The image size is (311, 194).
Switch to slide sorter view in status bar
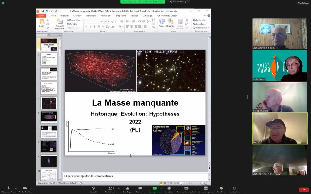(165, 183)
